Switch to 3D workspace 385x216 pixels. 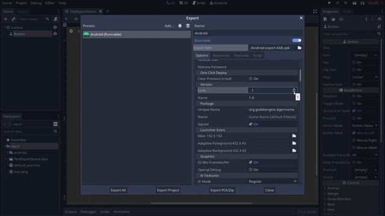(x=183, y=3)
